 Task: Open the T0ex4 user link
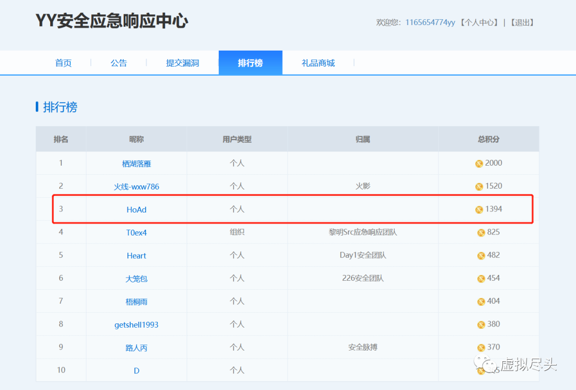[x=137, y=233]
